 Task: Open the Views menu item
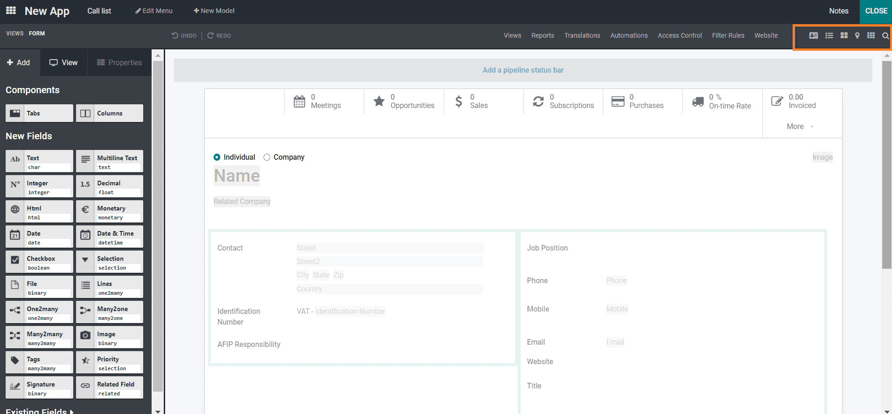point(512,35)
